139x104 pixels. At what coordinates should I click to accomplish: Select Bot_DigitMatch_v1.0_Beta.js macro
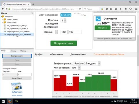[x=17, y=25]
